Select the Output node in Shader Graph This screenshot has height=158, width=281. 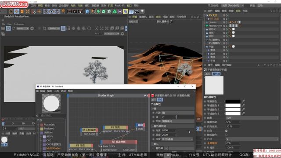[140, 125]
